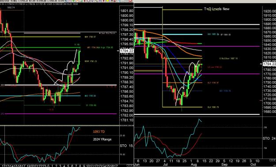This screenshot has width=276, height=167.
Task: Click the 1680.00 level on right price axis
Action: pos(269,112)
